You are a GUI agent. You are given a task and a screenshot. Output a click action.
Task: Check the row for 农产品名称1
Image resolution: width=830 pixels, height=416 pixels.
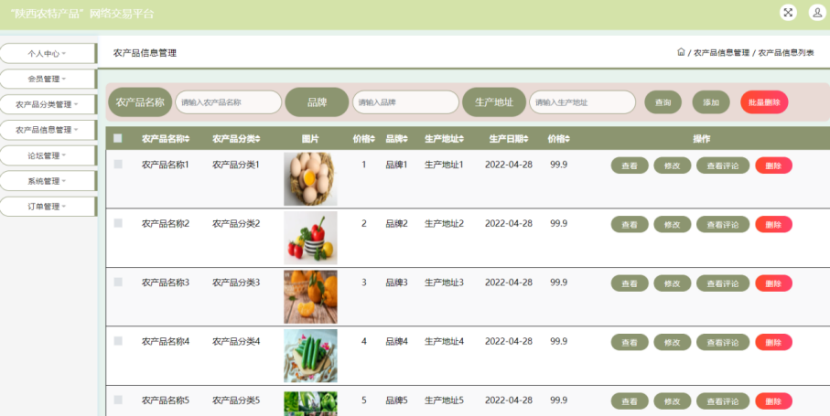click(x=118, y=165)
